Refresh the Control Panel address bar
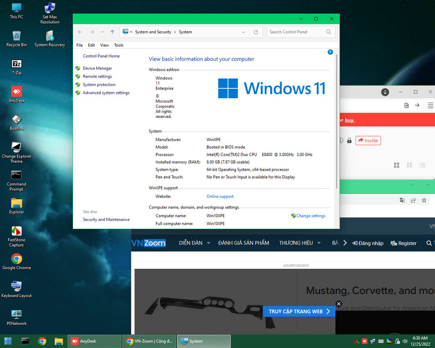 (x=256, y=32)
